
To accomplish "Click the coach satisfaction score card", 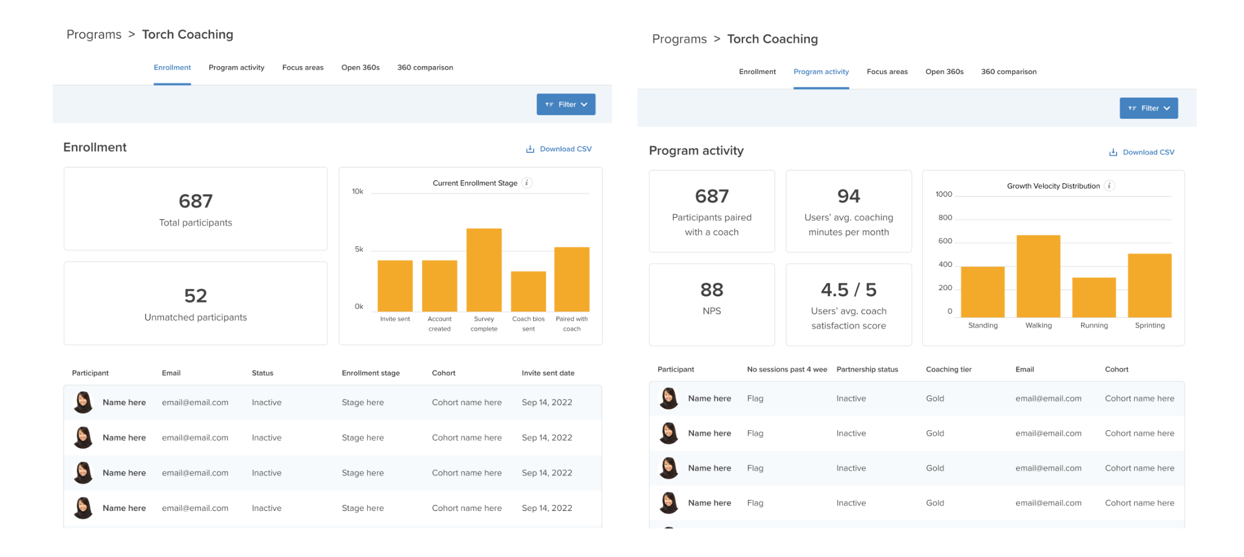I will [849, 305].
